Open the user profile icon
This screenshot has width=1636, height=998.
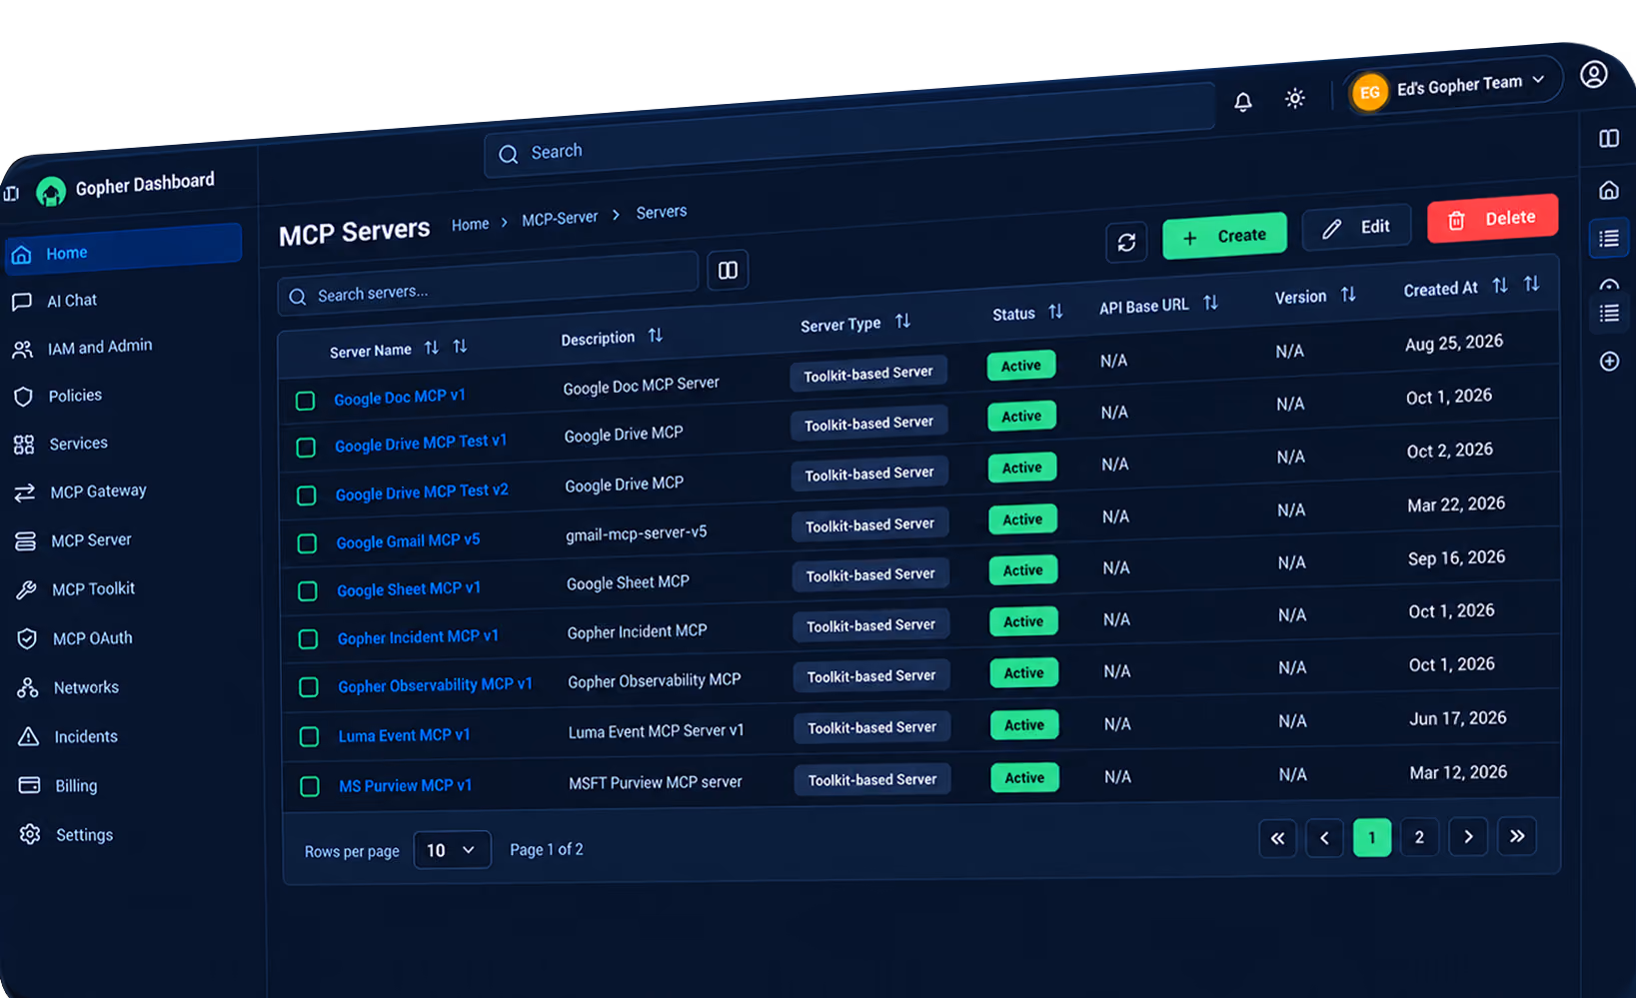click(x=1593, y=74)
